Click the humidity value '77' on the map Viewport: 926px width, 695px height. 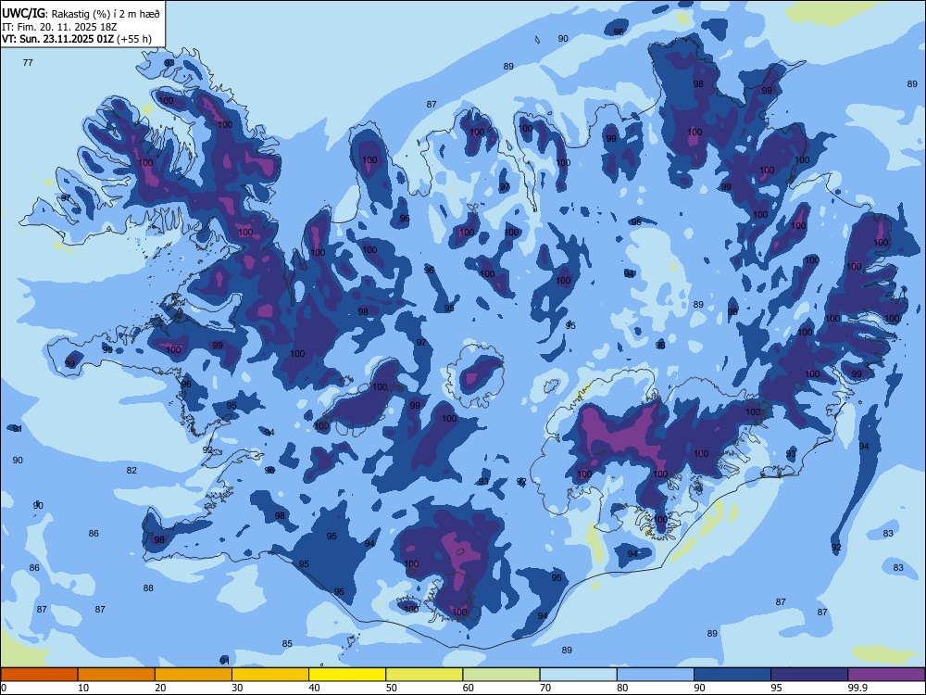click(x=28, y=62)
